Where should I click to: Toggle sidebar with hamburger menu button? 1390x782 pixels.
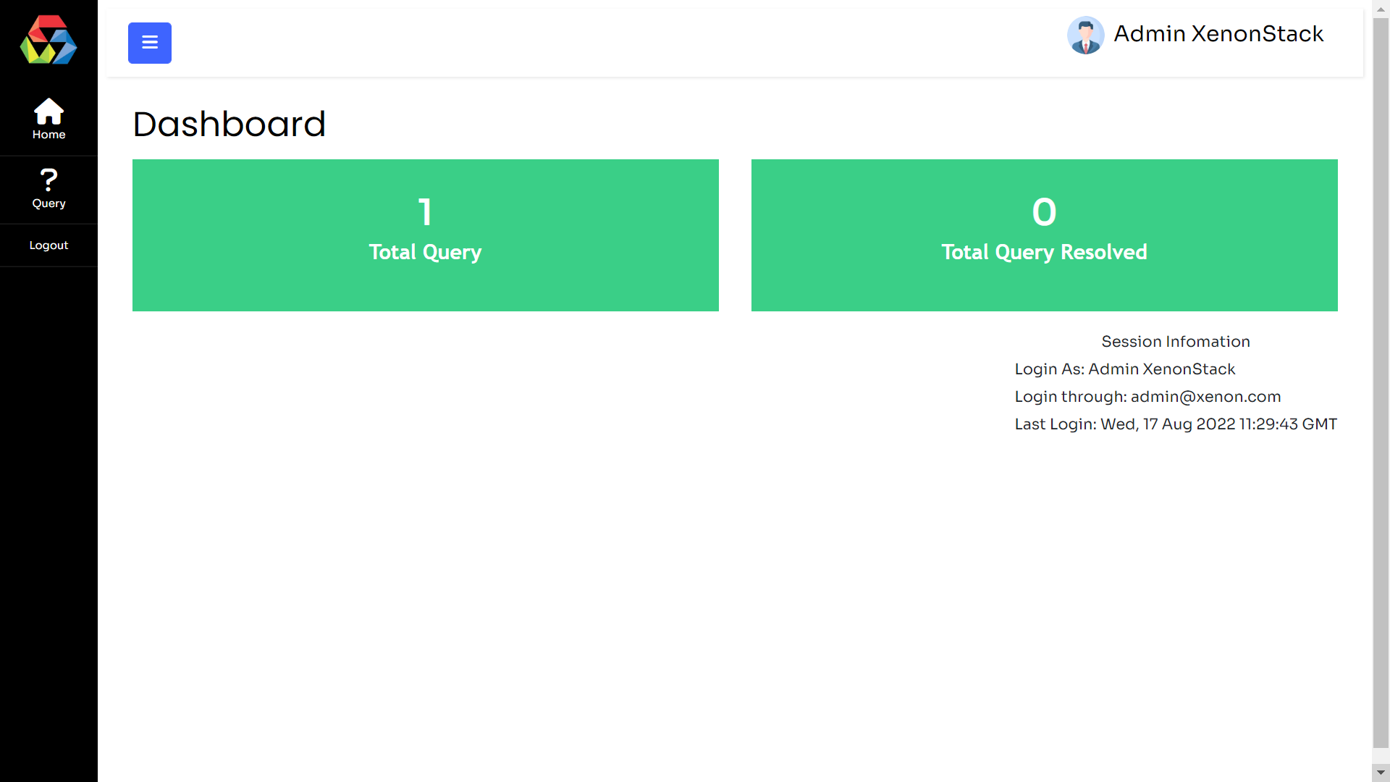pyautogui.click(x=150, y=43)
